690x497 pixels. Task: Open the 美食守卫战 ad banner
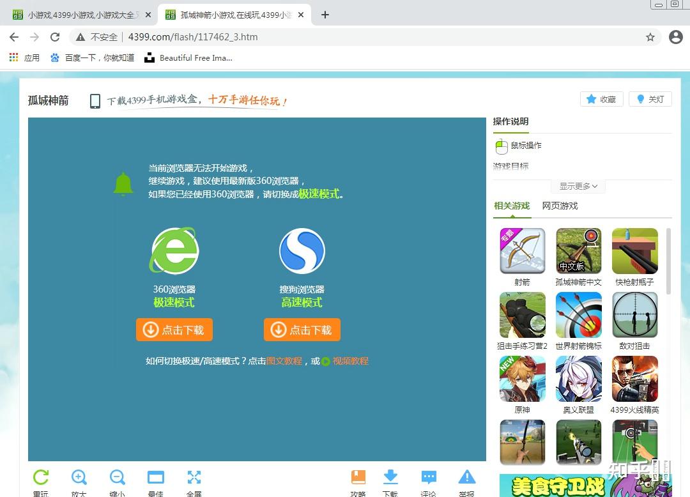[586, 486]
